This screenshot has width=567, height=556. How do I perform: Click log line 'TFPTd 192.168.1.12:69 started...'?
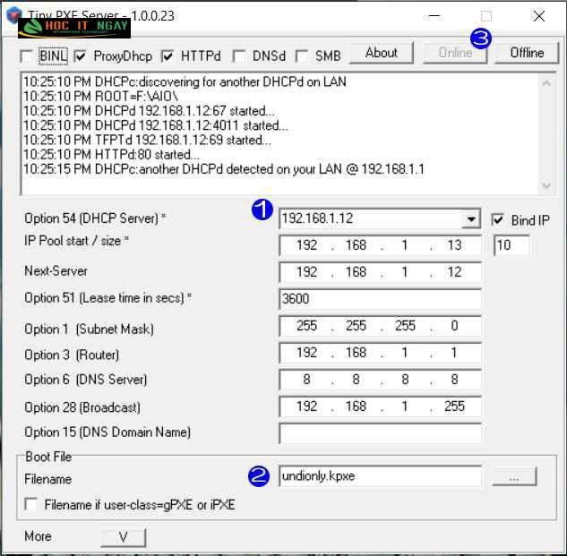point(148,141)
